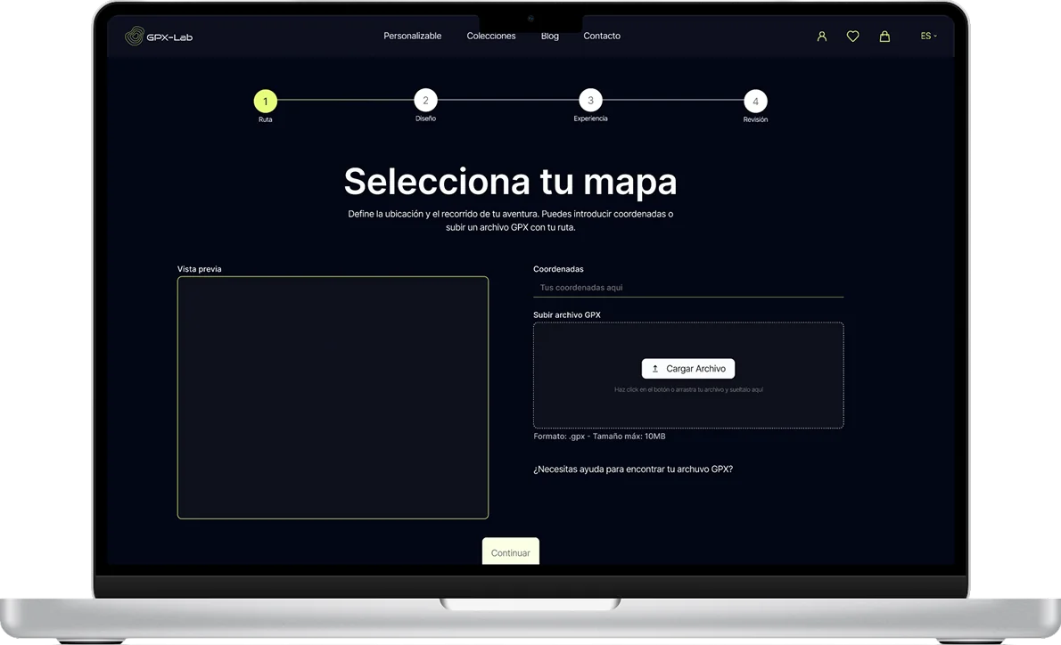This screenshot has width=1061, height=645.
Task: Click the Vista previa map preview box
Action: pos(333,397)
